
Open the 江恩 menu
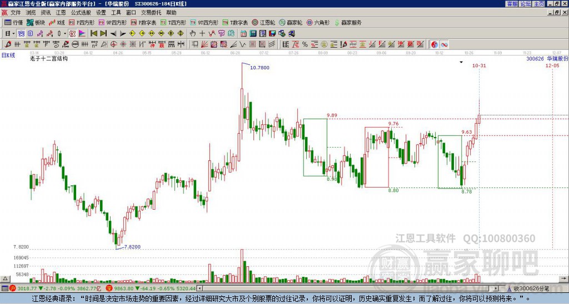[61, 13]
